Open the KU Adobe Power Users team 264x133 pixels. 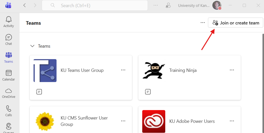[x=192, y=121]
